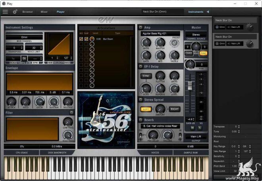Select the LEFT stereo spread button
Screen dimensions: 262x181
click(x=146, y=109)
